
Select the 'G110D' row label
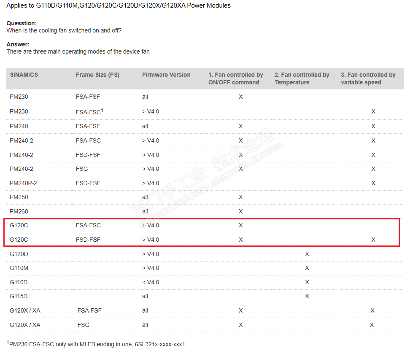(x=19, y=282)
